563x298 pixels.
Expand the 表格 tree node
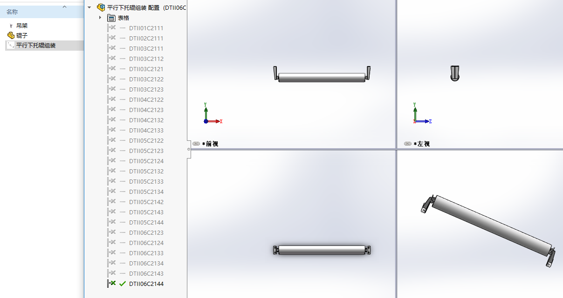(x=100, y=18)
